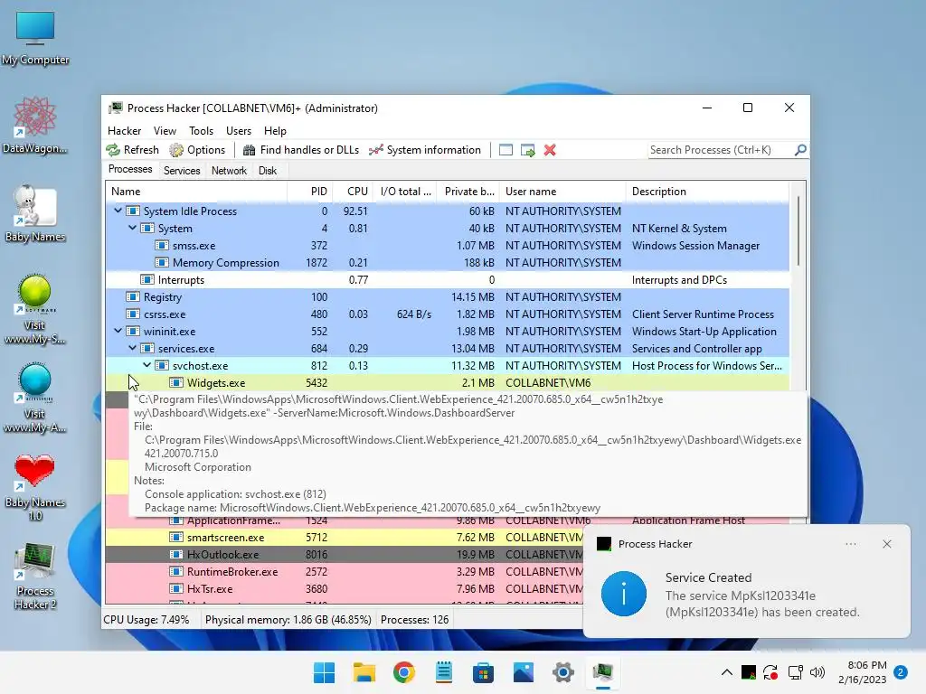This screenshot has width=926, height=694.
Task: Click the process list vertical scrollbar
Action: tap(798, 231)
